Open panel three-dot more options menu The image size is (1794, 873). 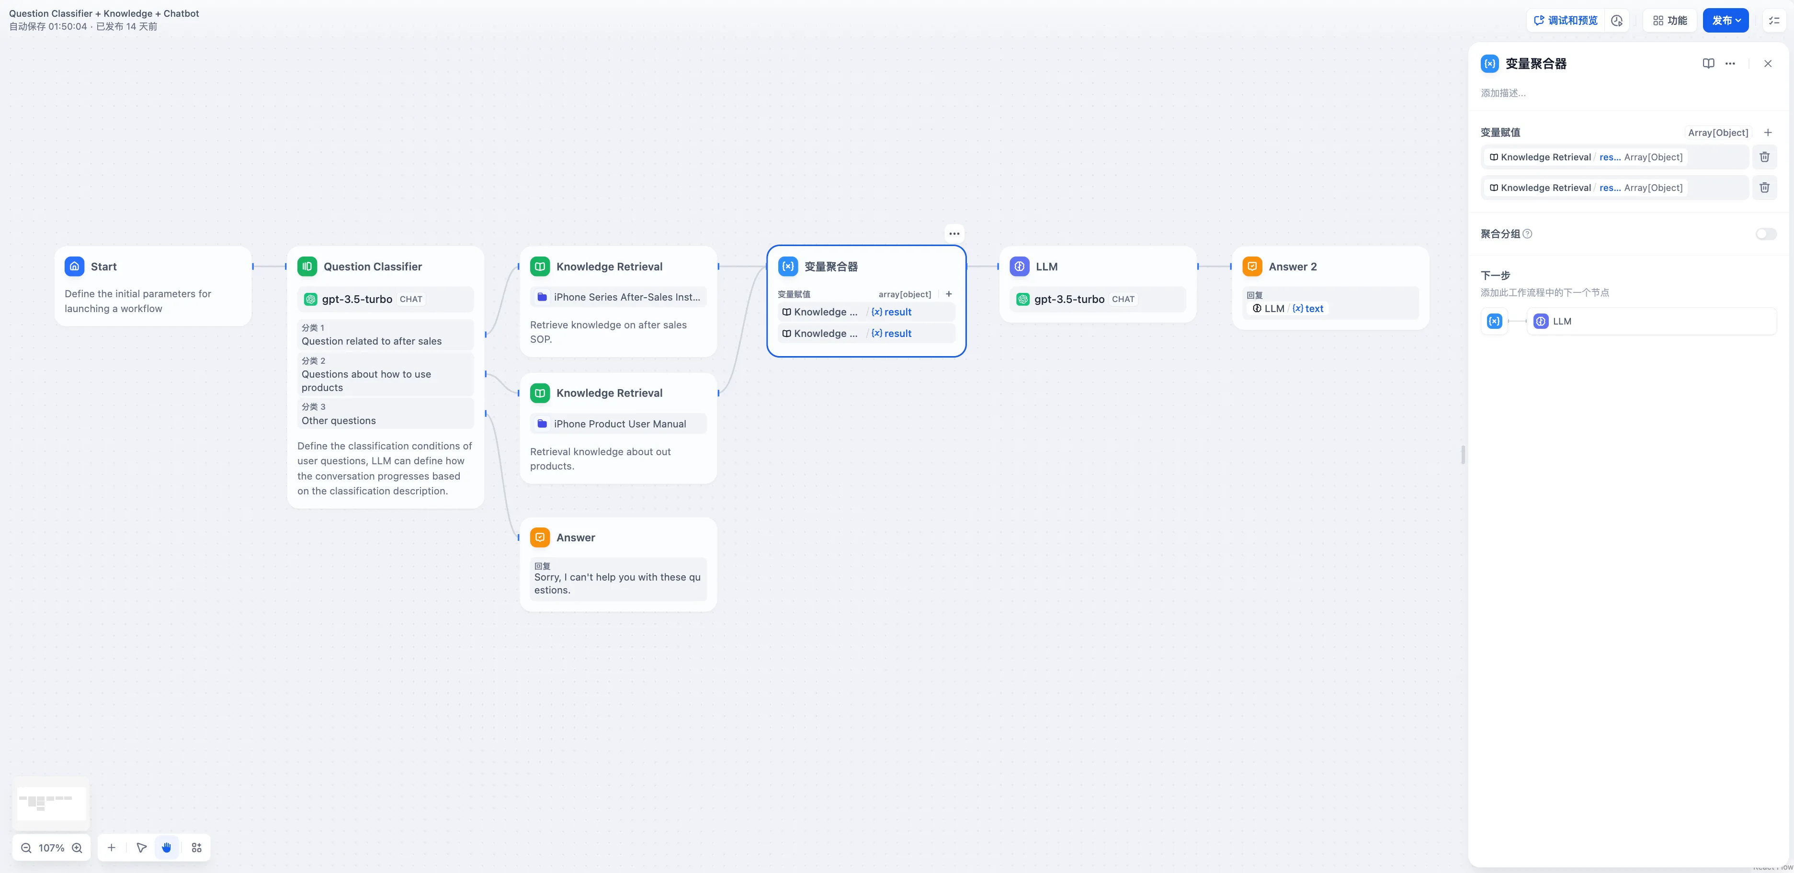pos(1730,63)
